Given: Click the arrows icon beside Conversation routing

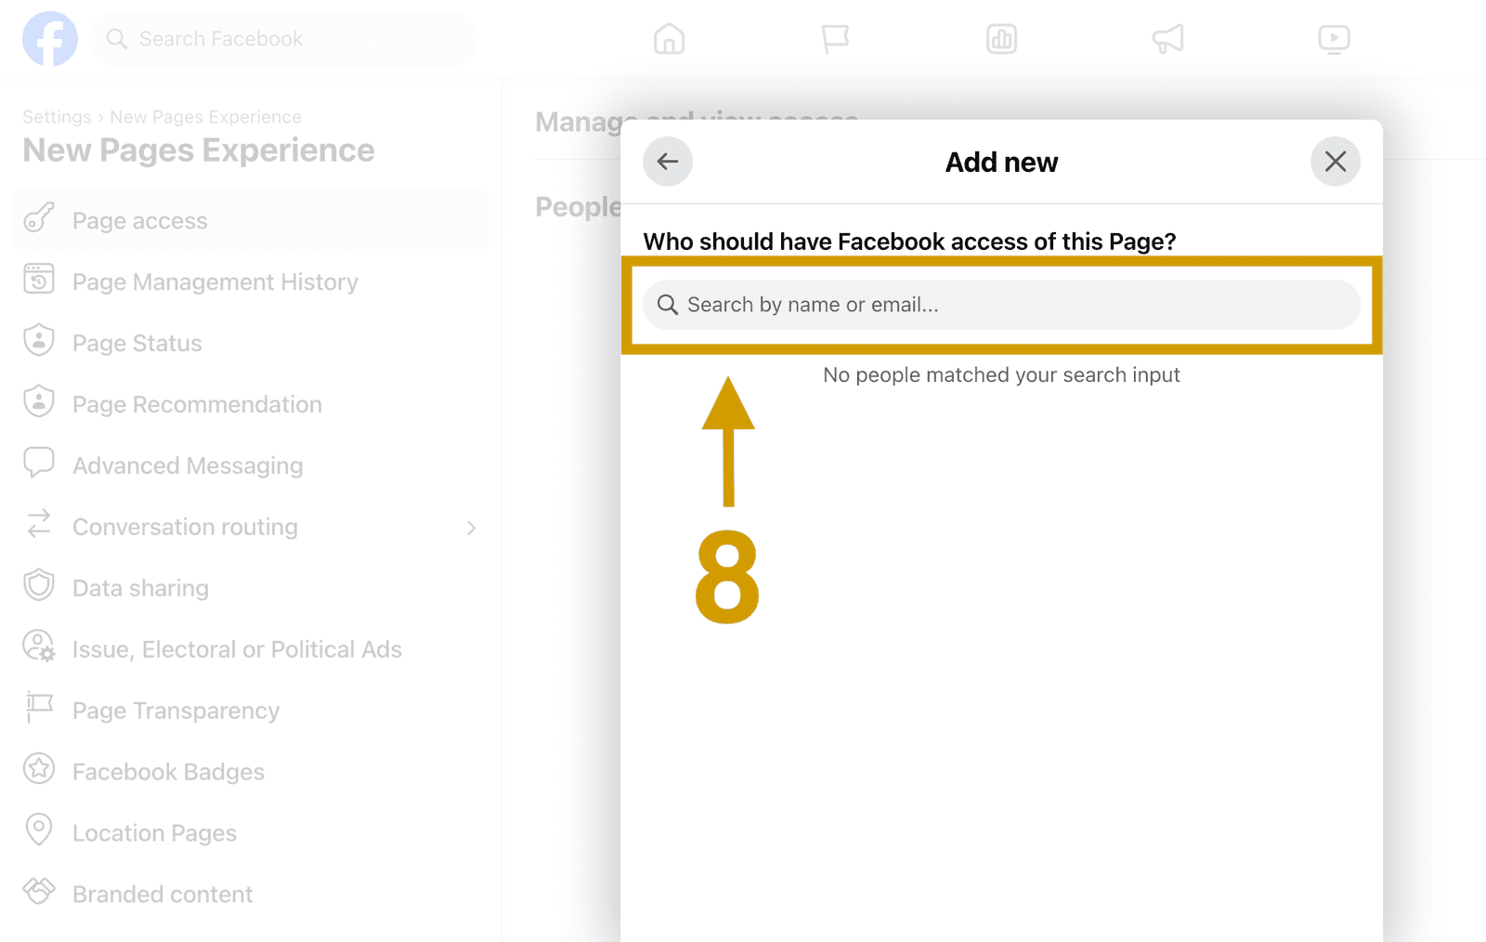Looking at the screenshot, I should point(39,524).
